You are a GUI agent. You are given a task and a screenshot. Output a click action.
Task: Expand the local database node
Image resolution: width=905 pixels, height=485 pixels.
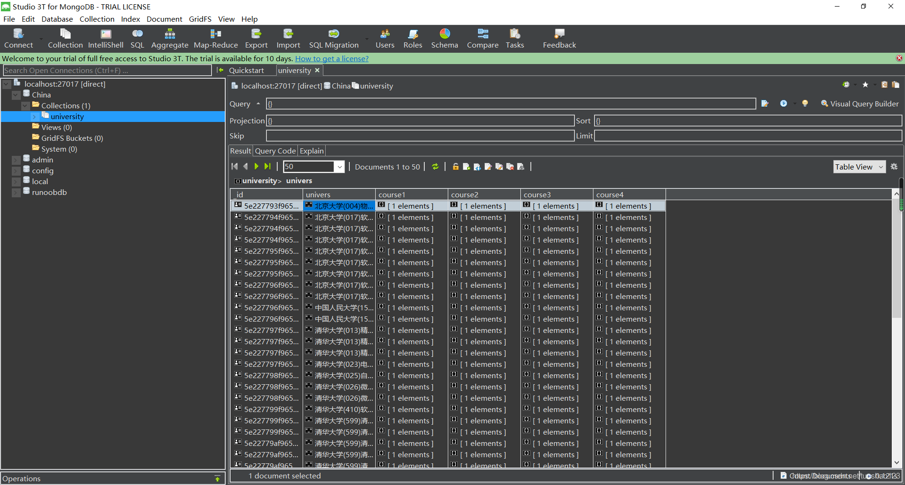(16, 182)
